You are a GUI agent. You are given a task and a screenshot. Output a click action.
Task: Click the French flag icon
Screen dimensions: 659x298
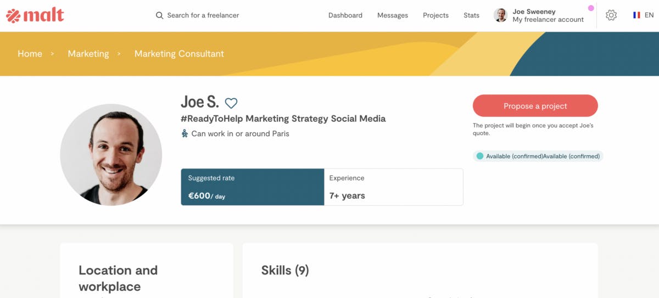[636, 15]
